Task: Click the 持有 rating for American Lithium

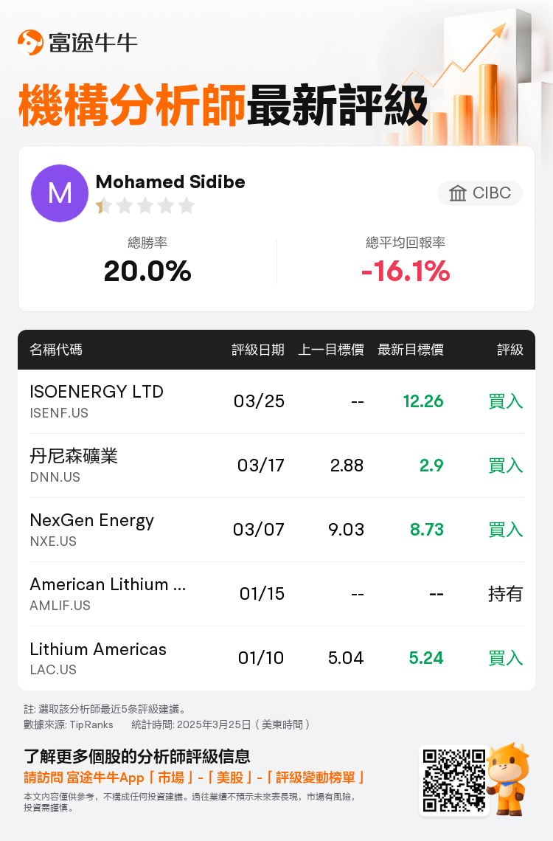Action: click(x=505, y=594)
